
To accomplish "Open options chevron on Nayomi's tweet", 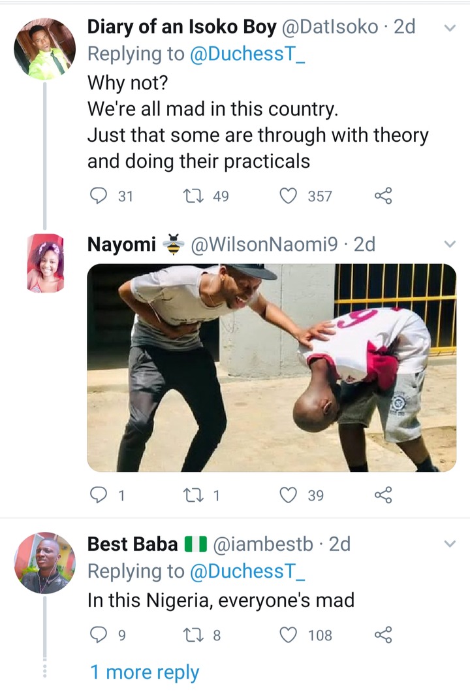I will coord(449,244).
